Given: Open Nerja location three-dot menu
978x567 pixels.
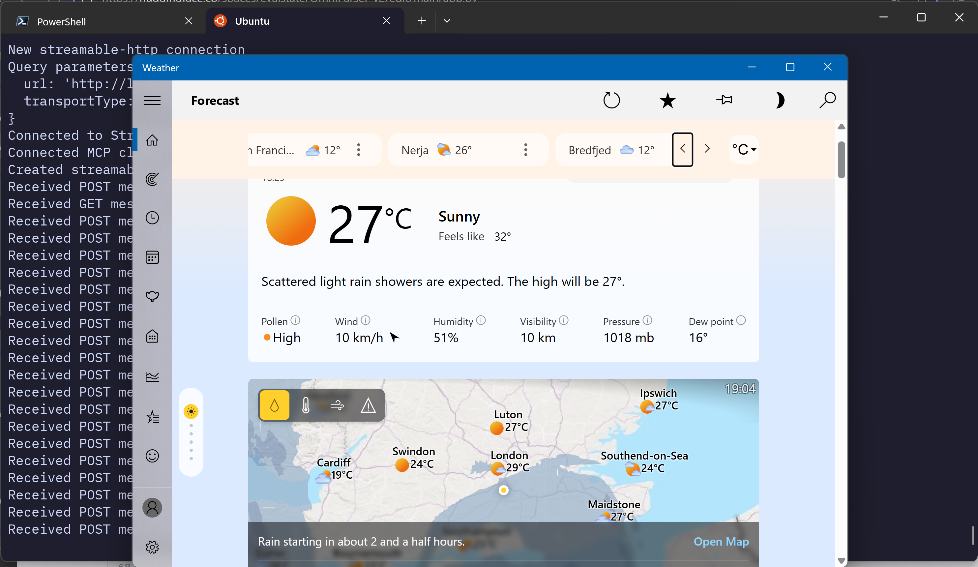Looking at the screenshot, I should pyautogui.click(x=525, y=150).
